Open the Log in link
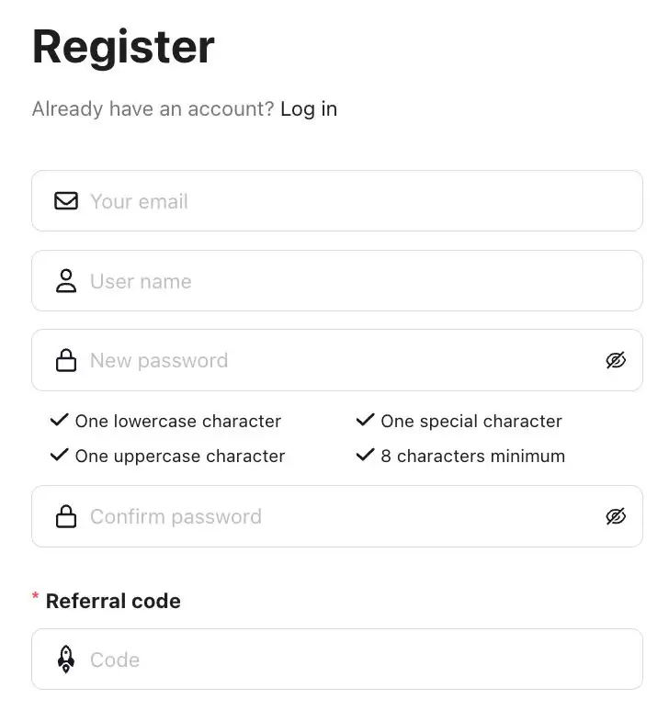This screenshot has width=669, height=722. coord(309,109)
